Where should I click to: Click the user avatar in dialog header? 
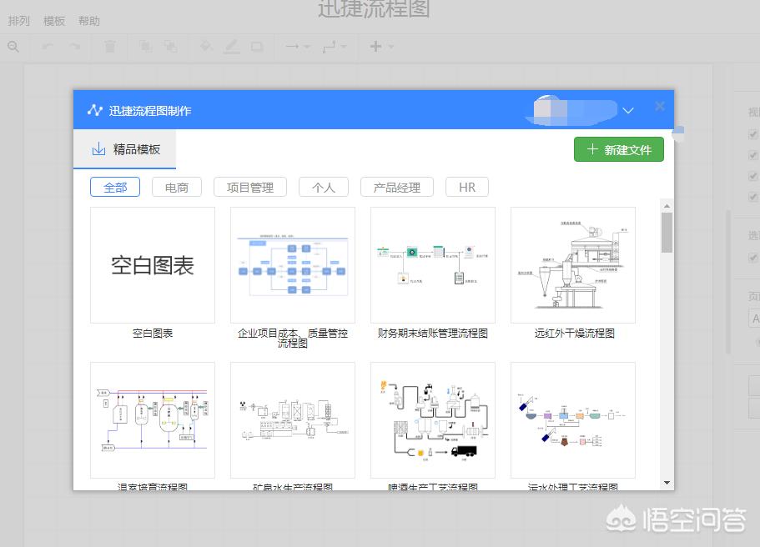[x=548, y=109]
